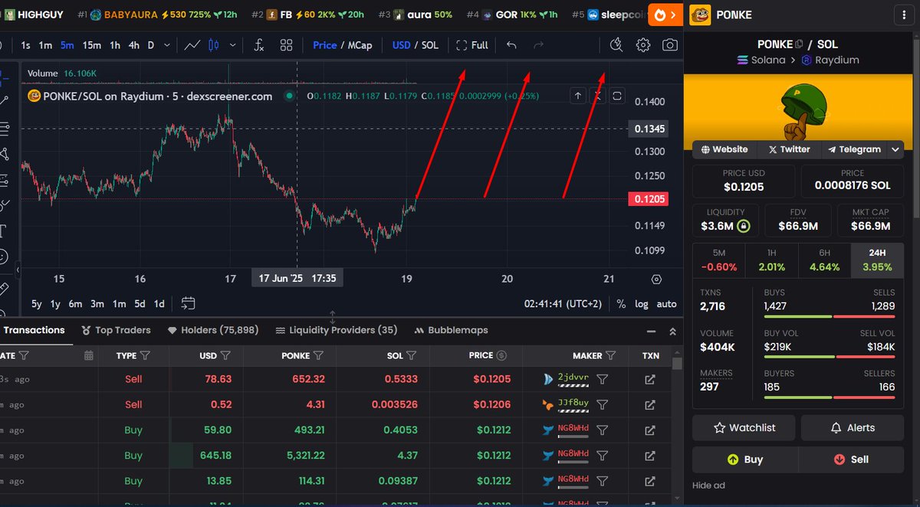The height and width of the screenshot is (507, 920).
Task: Open the Liquidity Providers (35) tab
Action: [336, 330]
